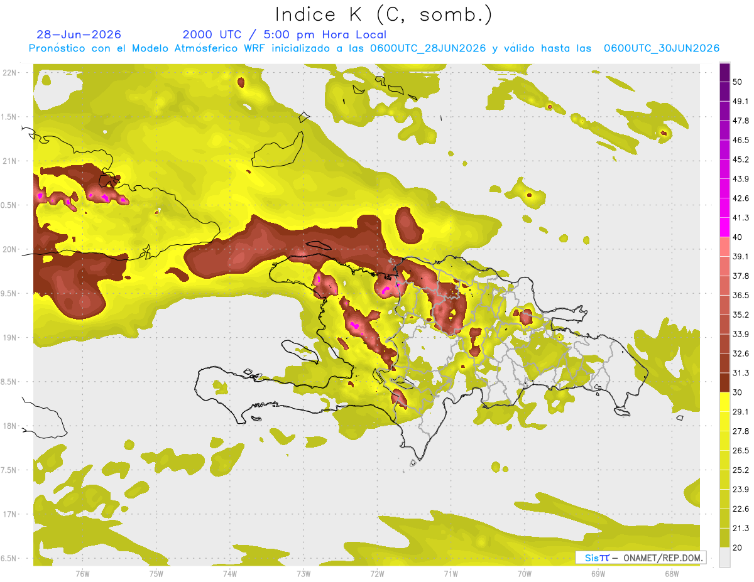Click the '49.1' value on the color scale
Image resolution: width=754 pixels, height=582 pixels.
coord(741,101)
